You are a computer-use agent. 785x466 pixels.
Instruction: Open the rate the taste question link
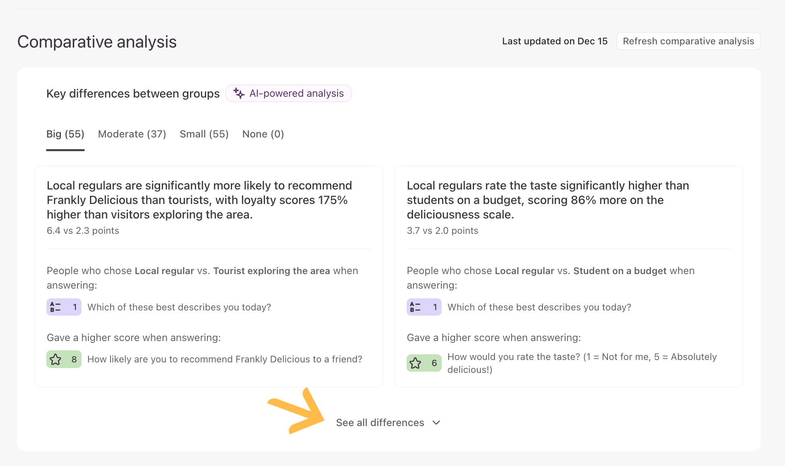tap(582, 363)
